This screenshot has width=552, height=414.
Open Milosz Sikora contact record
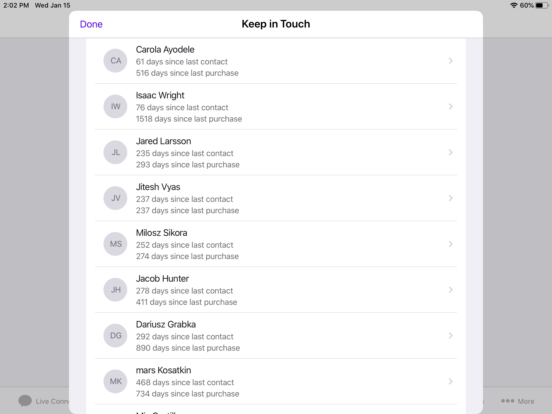(x=275, y=244)
